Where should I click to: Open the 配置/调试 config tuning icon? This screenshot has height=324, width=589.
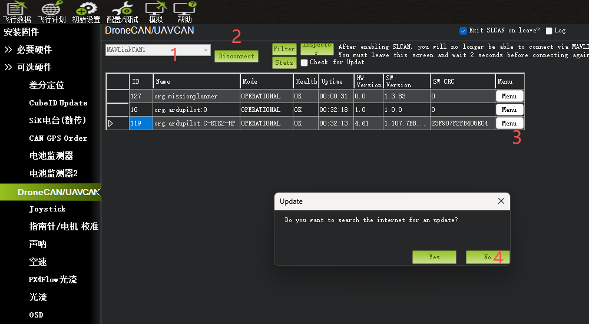click(123, 12)
